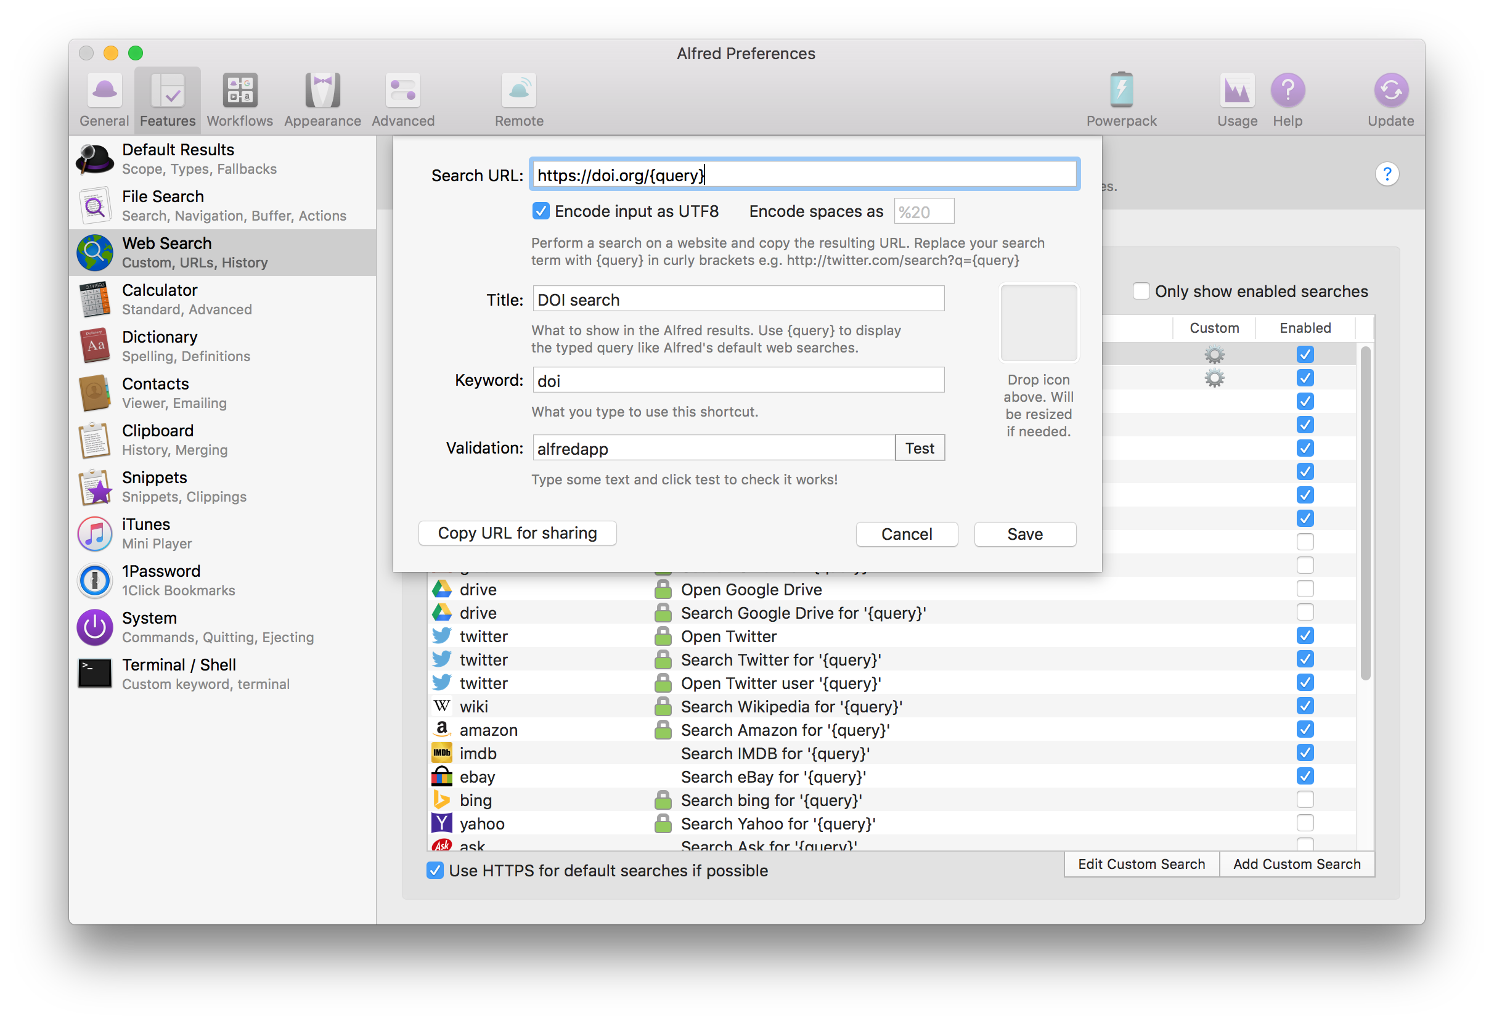Image resolution: width=1494 pixels, height=1023 pixels.
Task: Click the Keyword field containing doi
Action: tap(738, 380)
